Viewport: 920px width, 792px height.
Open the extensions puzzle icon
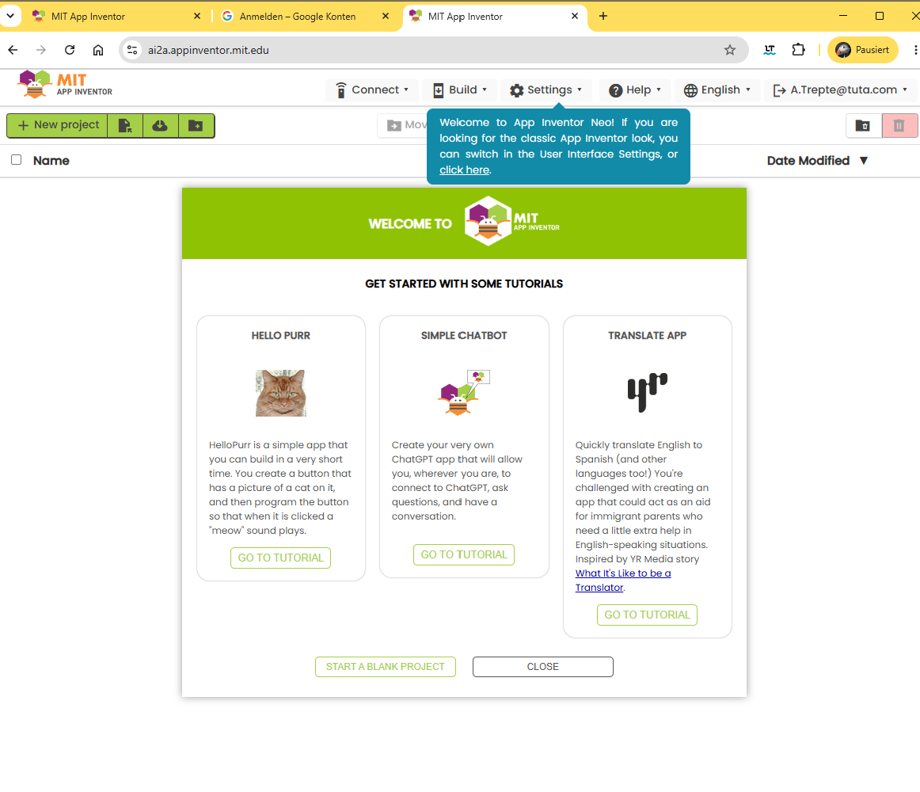pyautogui.click(x=799, y=50)
